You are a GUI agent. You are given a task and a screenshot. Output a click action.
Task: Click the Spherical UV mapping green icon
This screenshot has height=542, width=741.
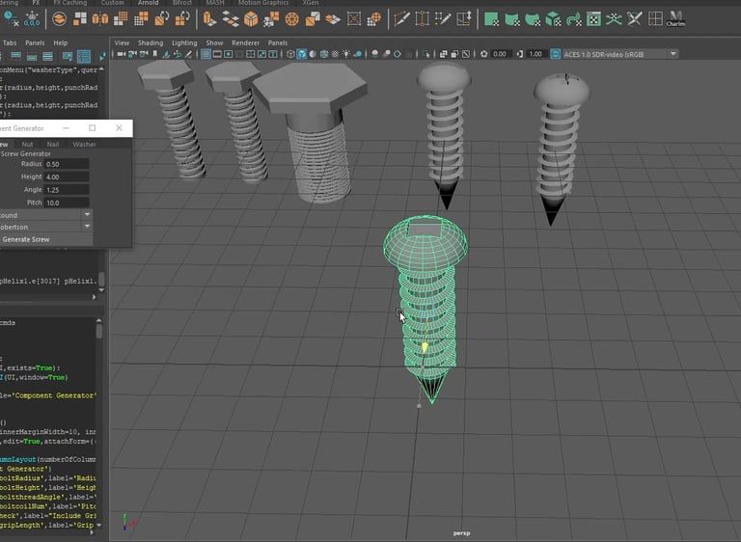[533, 19]
